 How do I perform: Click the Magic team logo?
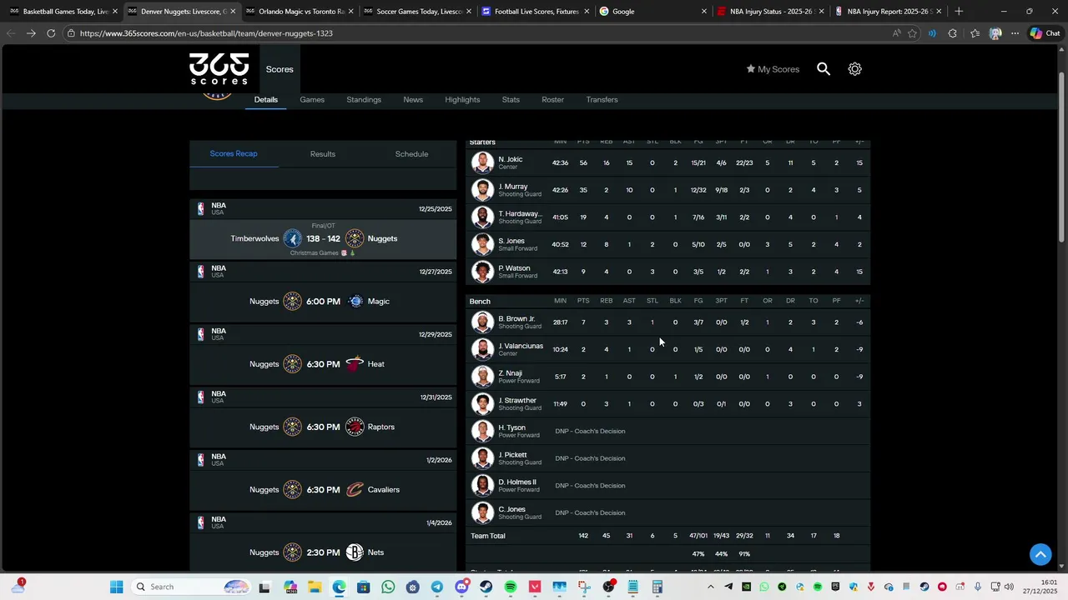click(x=355, y=302)
